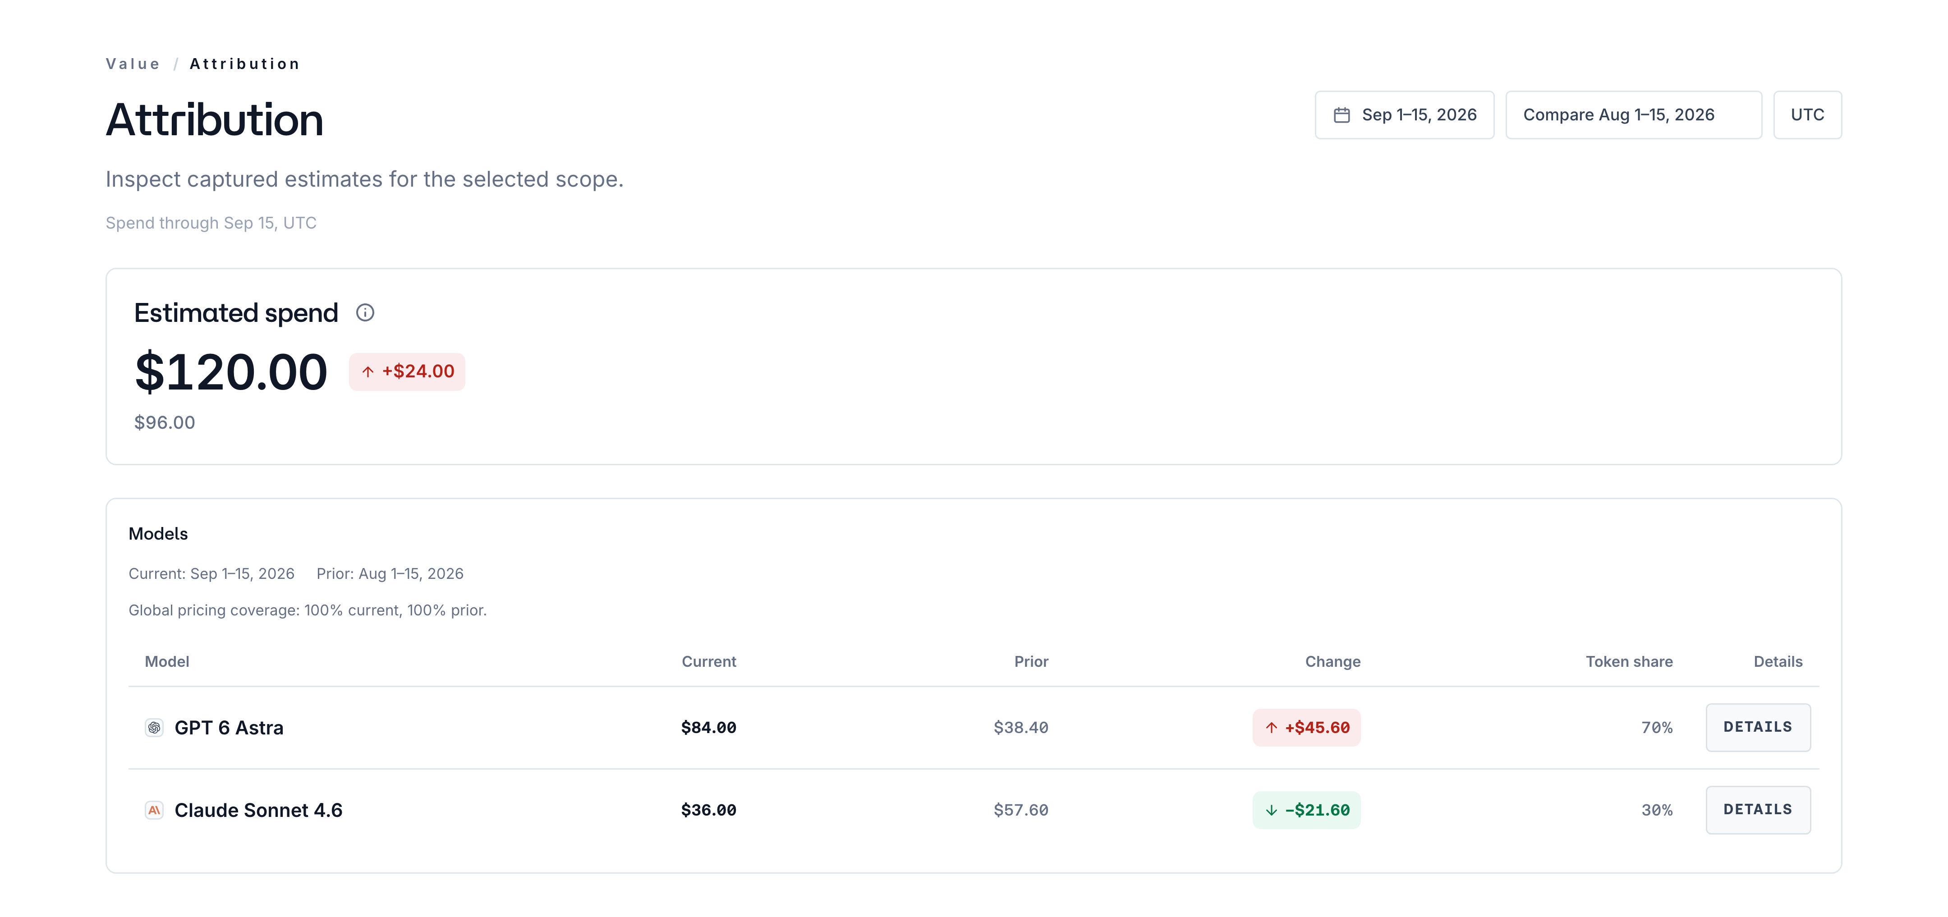Click the Spend through Sep 15, UTC note
Viewport: 1948px width, 917px height.
211,223
